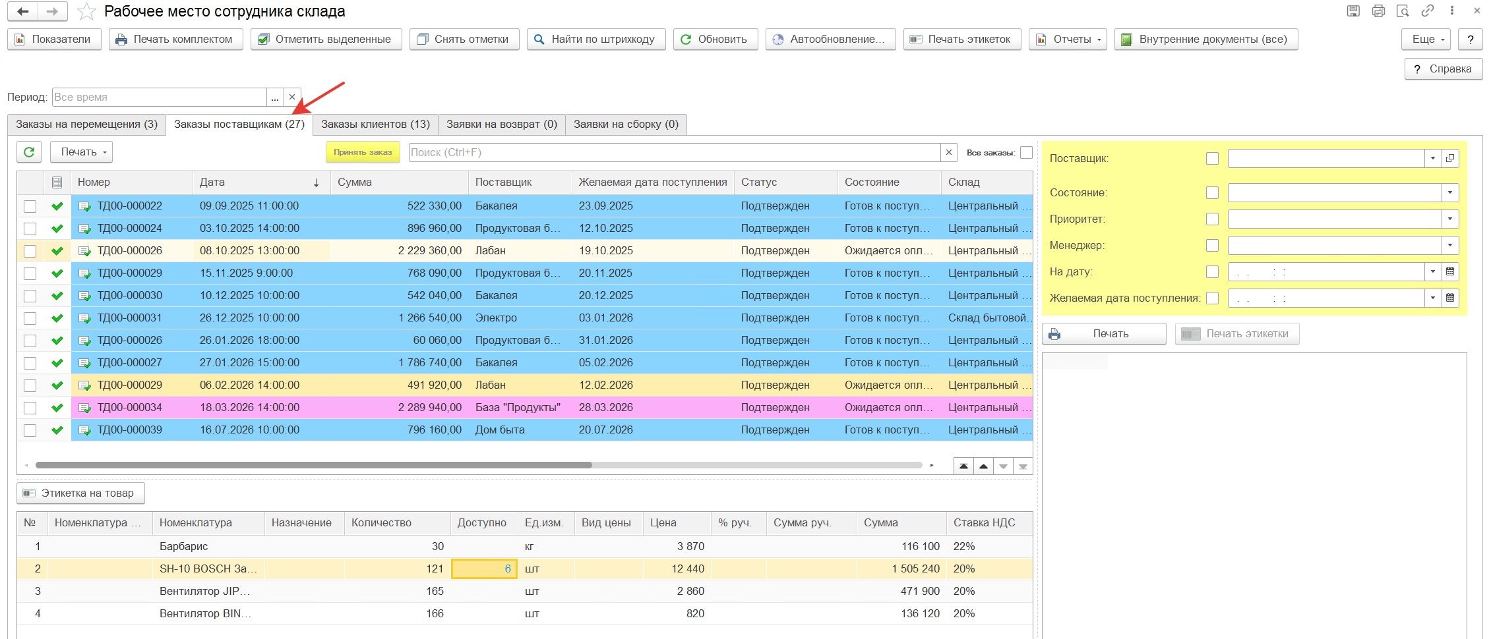The height and width of the screenshot is (639, 1491).
Task: Switch to Заказы клиентов (13) tab
Action: pyautogui.click(x=375, y=125)
